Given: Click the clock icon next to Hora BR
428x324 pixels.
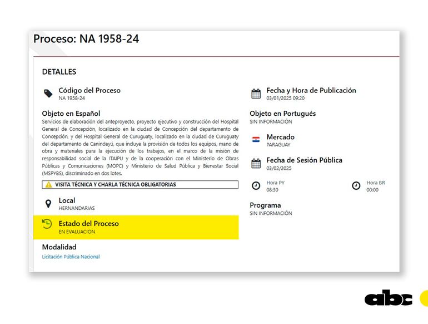Looking at the screenshot, I should coord(356,186).
